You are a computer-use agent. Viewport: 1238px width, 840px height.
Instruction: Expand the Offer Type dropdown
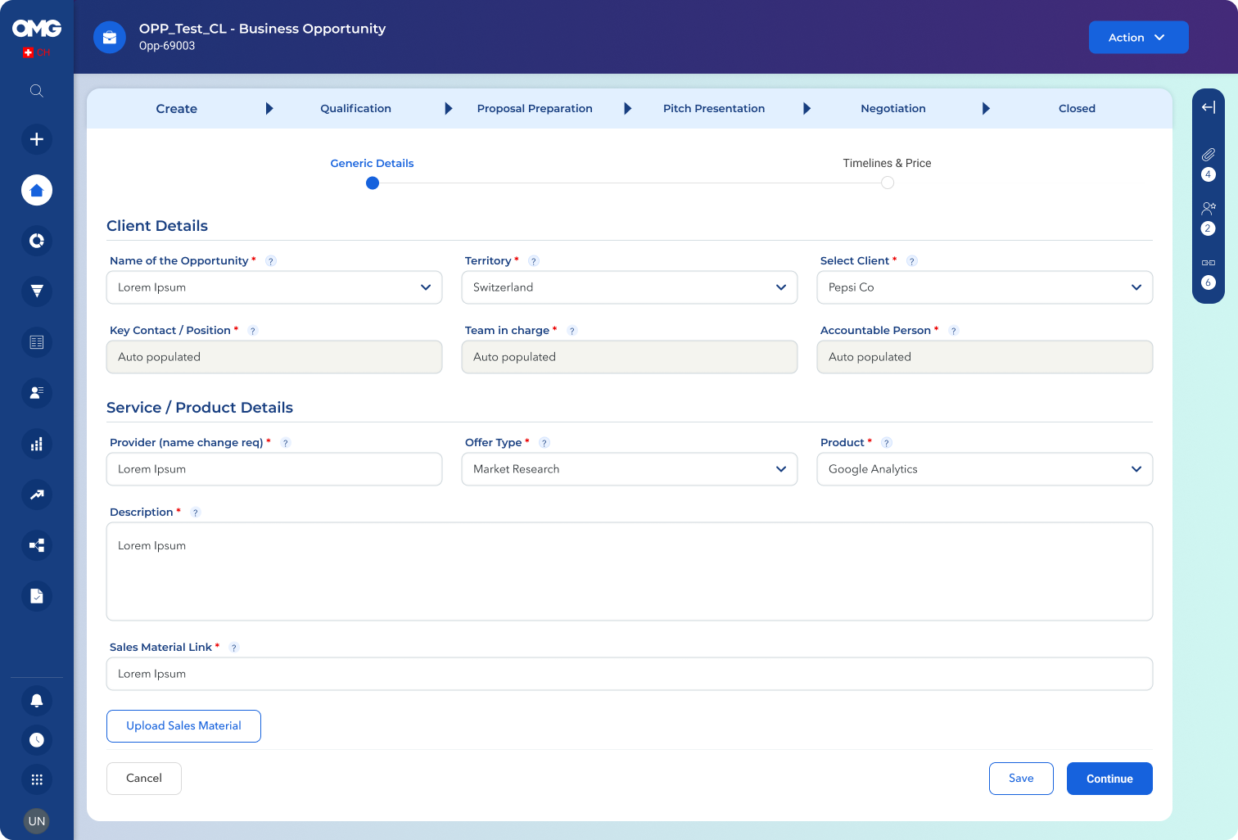pyautogui.click(x=629, y=469)
